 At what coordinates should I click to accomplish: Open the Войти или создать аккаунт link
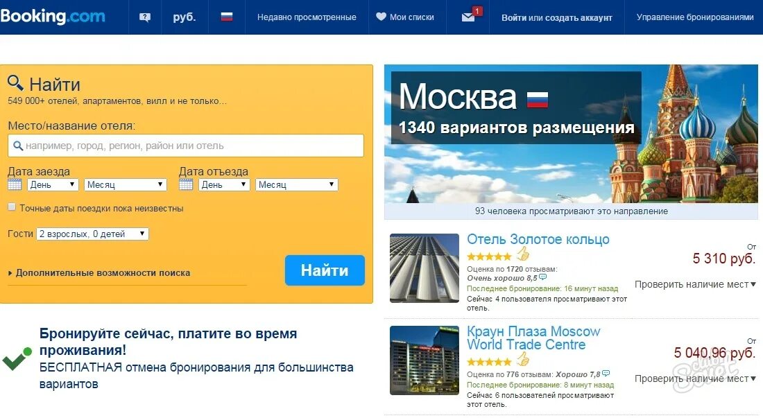click(x=557, y=17)
